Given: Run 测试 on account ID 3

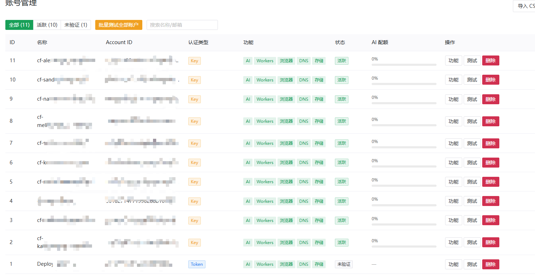Looking at the screenshot, I should click(472, 220).
